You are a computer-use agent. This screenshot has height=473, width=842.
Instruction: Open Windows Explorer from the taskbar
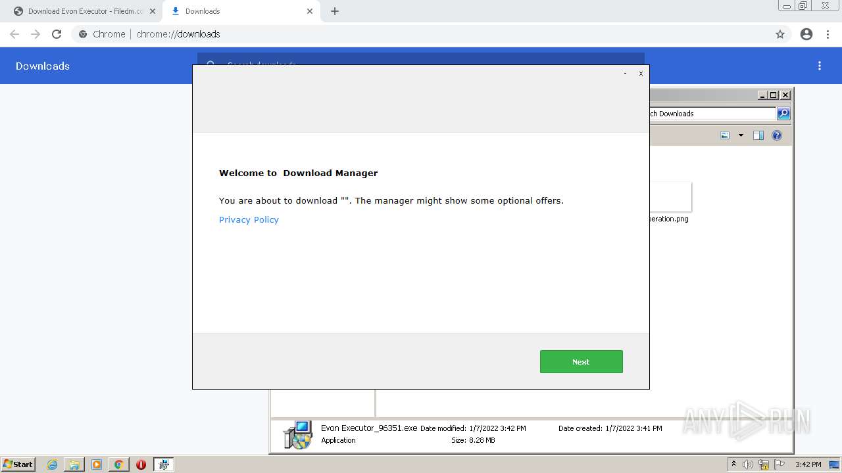point(74,464)
